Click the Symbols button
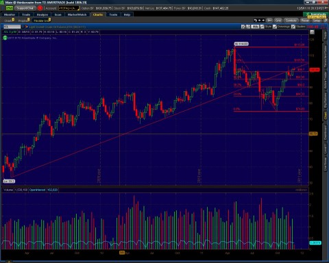Image resolution: width=329 pixels, height=263 pixels. pyautogui.click(x=291, y=21)
